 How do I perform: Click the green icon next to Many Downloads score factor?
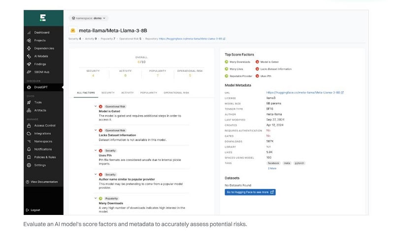tap(227, 62)
